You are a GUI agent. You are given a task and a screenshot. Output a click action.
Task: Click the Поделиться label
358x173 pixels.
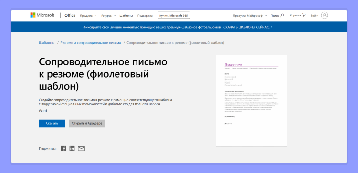(47, 149)
